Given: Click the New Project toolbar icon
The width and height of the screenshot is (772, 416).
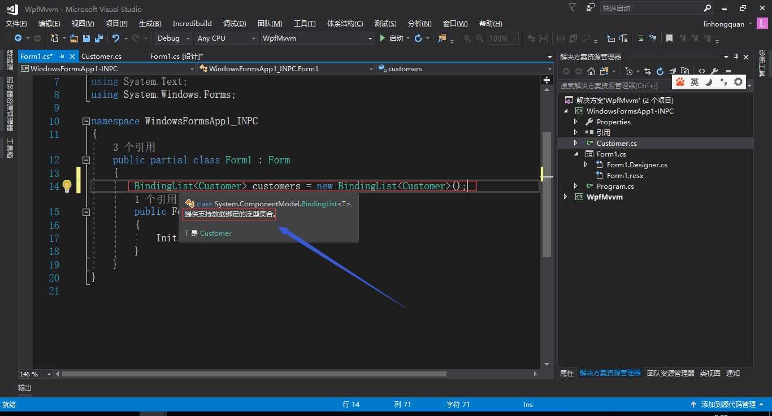Looking at the screenshot, I should pos(55,38).
